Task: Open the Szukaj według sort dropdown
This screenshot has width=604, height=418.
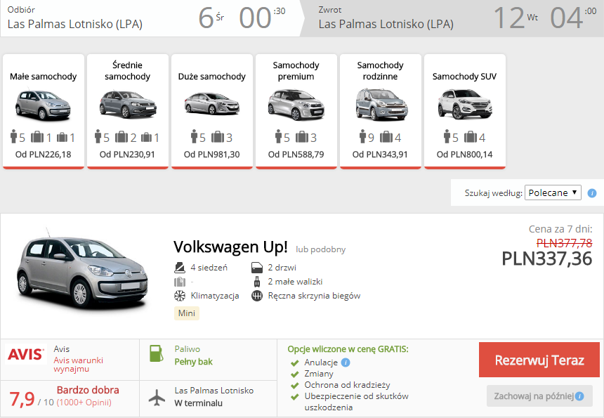Action: tap(553, 192)
